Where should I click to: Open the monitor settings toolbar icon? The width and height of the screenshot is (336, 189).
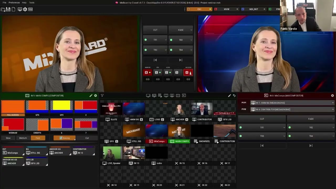(x=20, y=9)
